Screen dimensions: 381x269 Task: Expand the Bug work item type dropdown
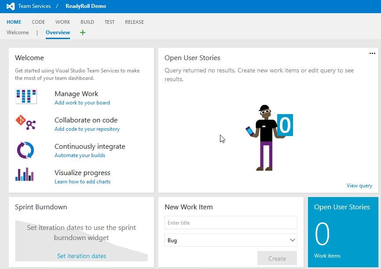tap(292, 240)
